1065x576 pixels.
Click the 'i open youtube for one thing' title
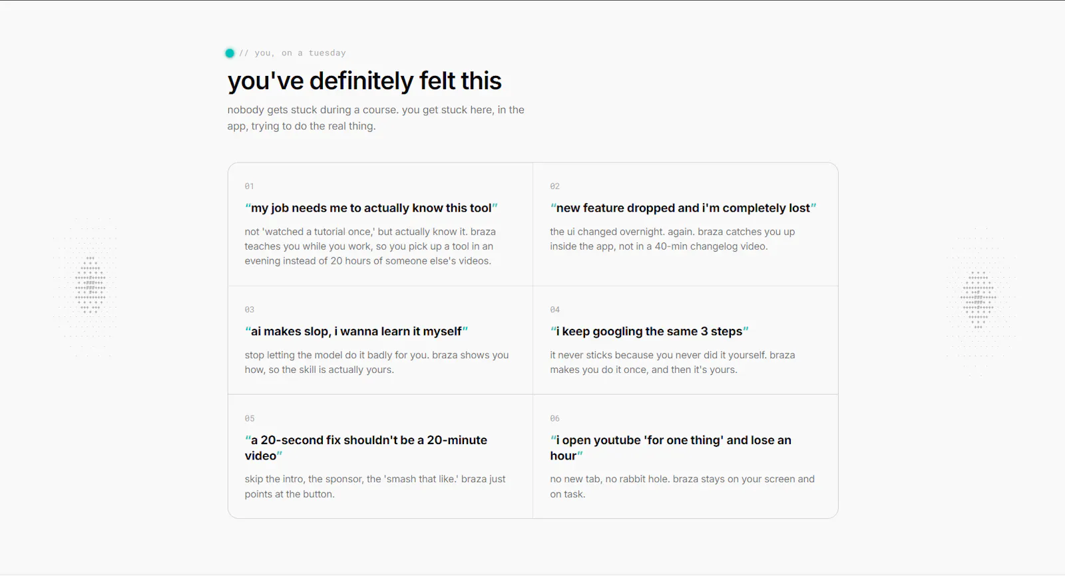[671, 448]
